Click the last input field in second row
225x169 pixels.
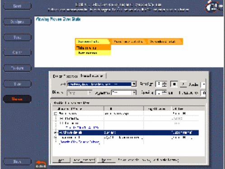203,93
